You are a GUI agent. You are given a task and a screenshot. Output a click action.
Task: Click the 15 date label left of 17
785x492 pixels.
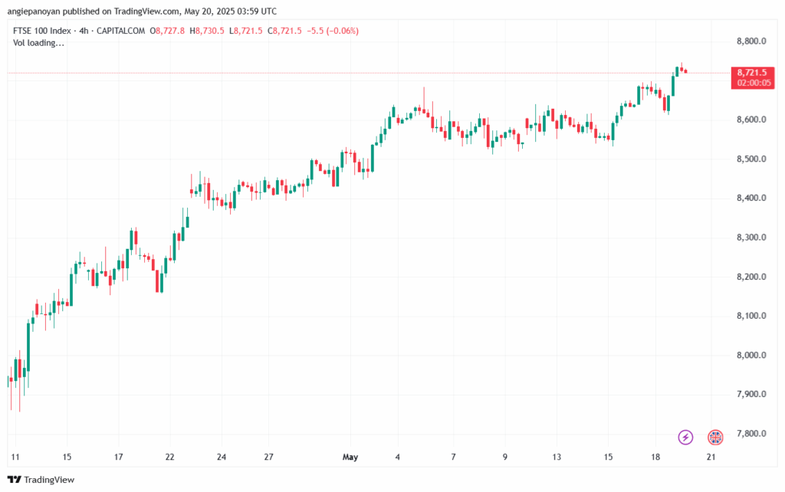[67, 457]
